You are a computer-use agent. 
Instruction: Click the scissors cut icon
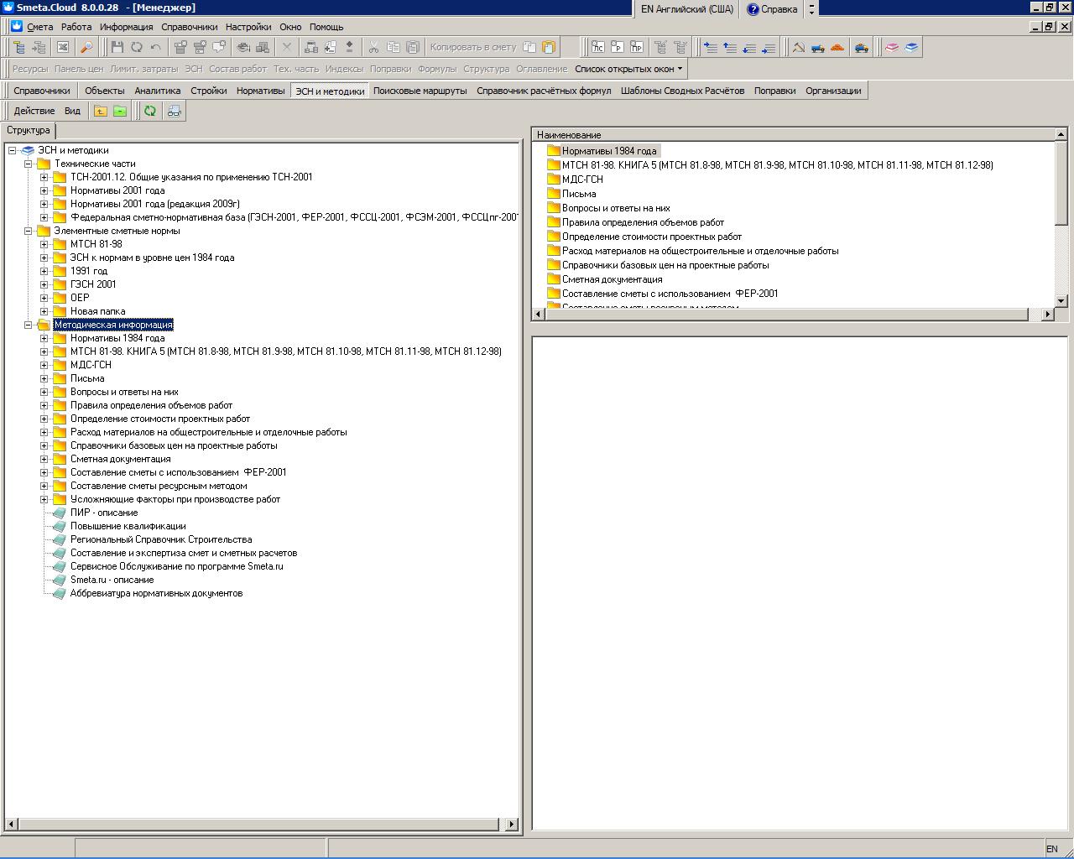[x=373, y=47]
